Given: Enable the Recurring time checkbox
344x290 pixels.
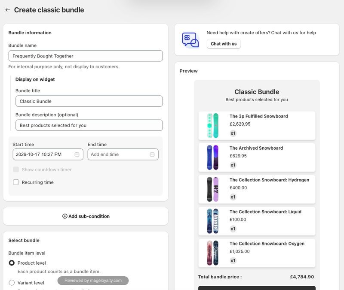Looking at the screenshot, I should pos(16,182).
